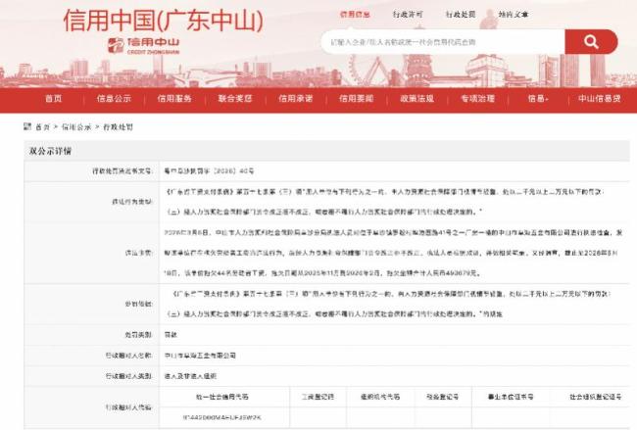Click the 法人及非法人组织 value
This screenshot has height=430, width=637.
pyautogui.click(x=190, y=376)
